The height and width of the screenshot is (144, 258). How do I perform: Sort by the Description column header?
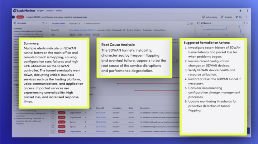(145, 108)
